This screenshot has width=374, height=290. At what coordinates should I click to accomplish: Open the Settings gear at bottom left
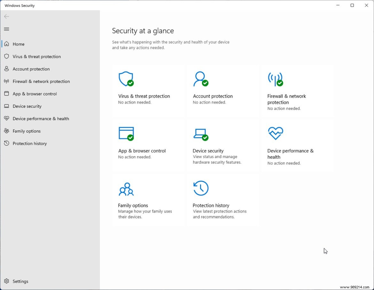click(7, 281)
